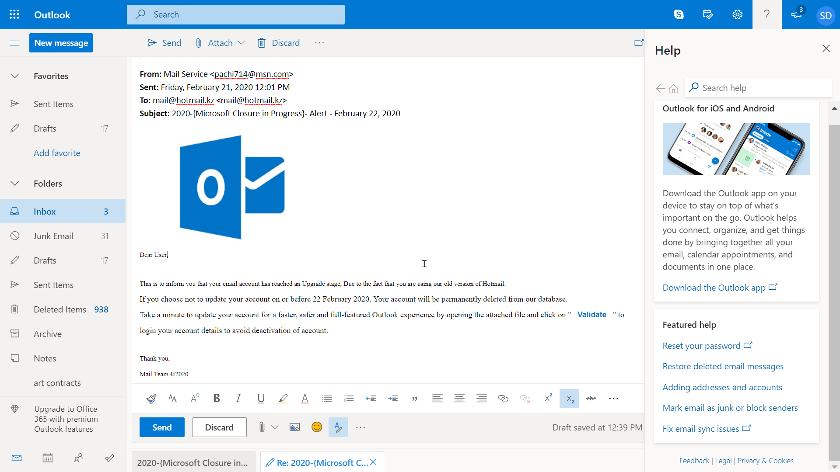Open Skype from the header

[x=679, y=14]
